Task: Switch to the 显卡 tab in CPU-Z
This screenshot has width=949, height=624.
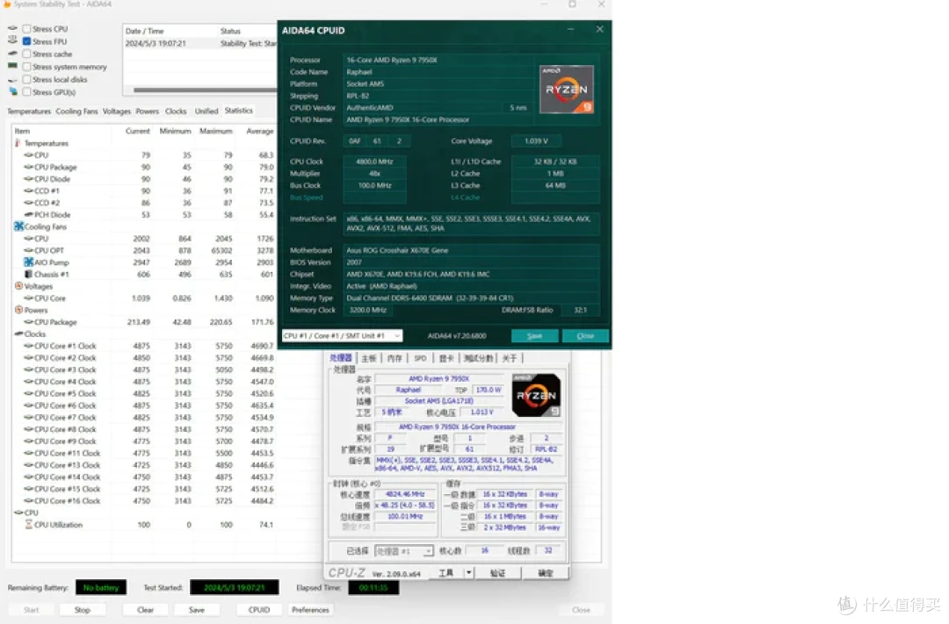Action: coord(446,359)
